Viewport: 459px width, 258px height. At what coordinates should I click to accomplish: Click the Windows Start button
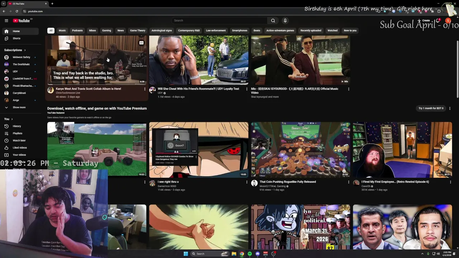click(x=186, y=254)
